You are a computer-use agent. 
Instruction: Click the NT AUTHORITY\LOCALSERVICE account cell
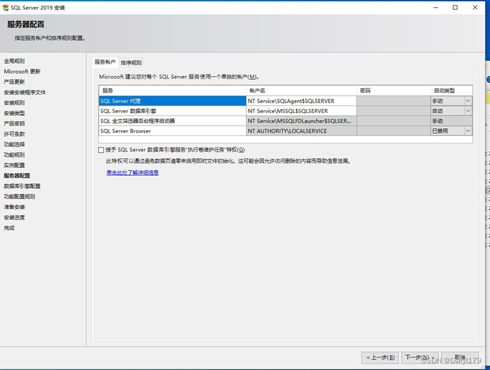click(301, 131)
